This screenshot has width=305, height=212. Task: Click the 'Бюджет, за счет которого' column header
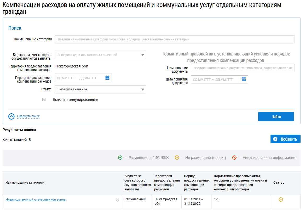138,183
